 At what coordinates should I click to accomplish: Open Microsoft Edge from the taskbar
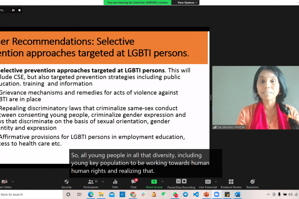coord(91,194)
